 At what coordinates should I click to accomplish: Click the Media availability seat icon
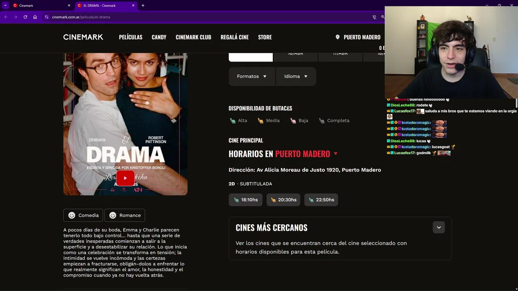pyautogui.click(x=261, y=120)
